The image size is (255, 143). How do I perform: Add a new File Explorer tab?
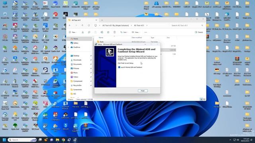[x=102, y=20]
